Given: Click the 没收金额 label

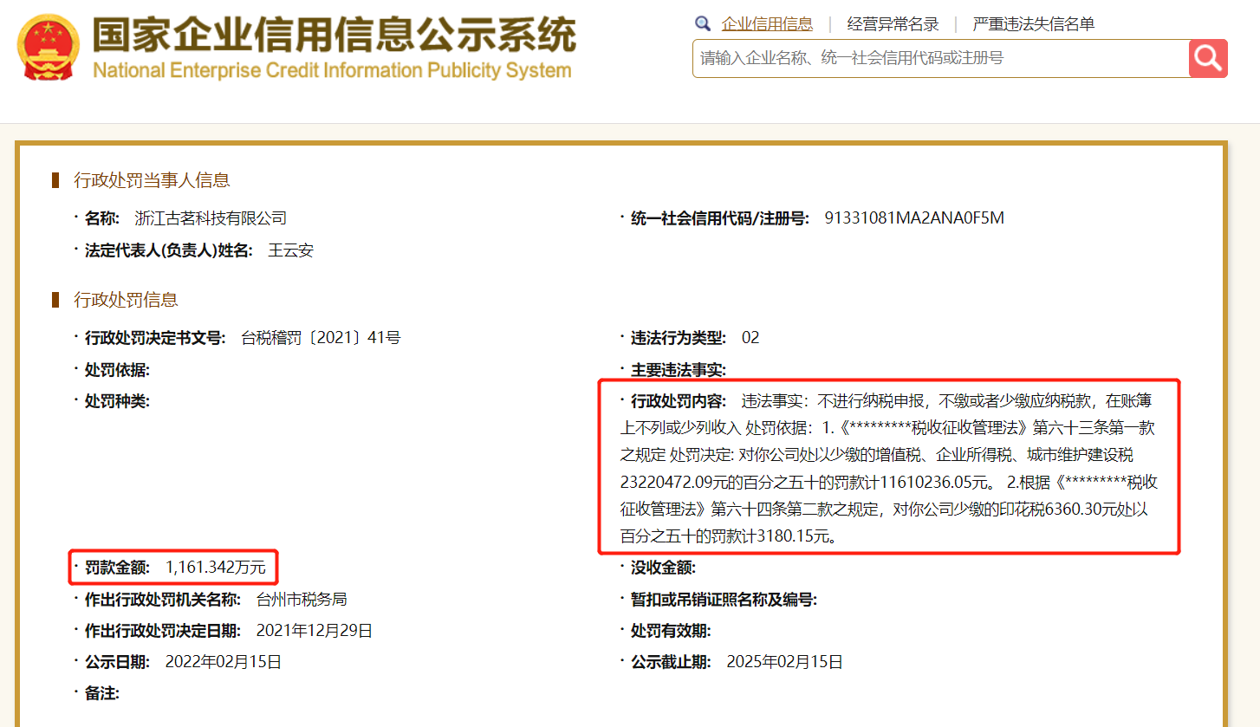Looking at the screenshot, I should pos(663,568).
